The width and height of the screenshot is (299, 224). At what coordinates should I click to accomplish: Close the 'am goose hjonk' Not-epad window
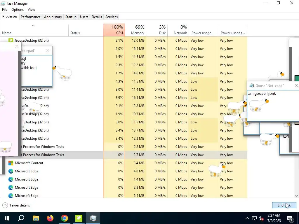296,86
